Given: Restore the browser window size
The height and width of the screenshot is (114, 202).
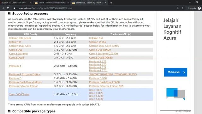Looking at the screenshot, I should click(x=197, y=2).
